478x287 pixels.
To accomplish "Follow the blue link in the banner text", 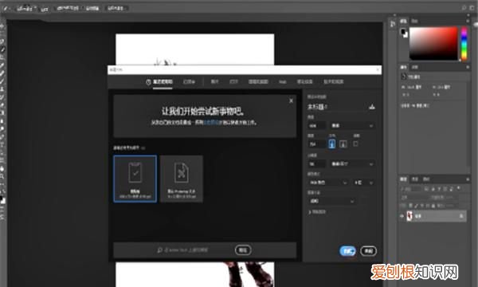I will pyautogui.click(x=210, y=123).
